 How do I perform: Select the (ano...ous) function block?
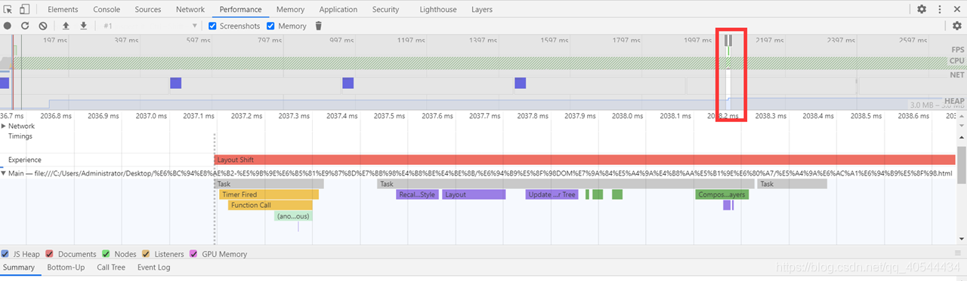point(293,216)
